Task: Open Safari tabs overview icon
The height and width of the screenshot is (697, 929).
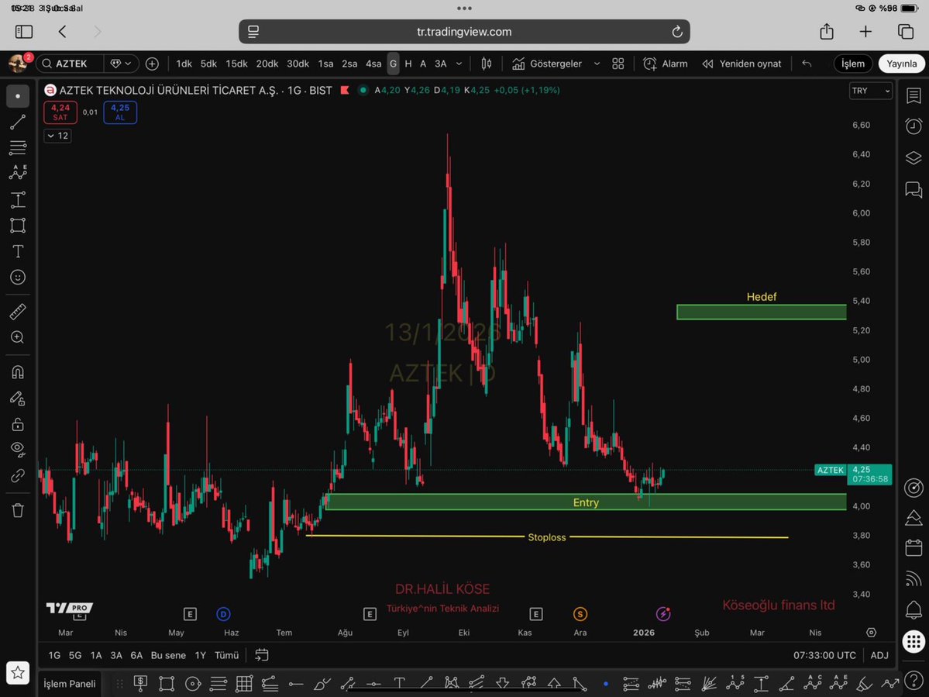Action: click(x=905, y=32)
